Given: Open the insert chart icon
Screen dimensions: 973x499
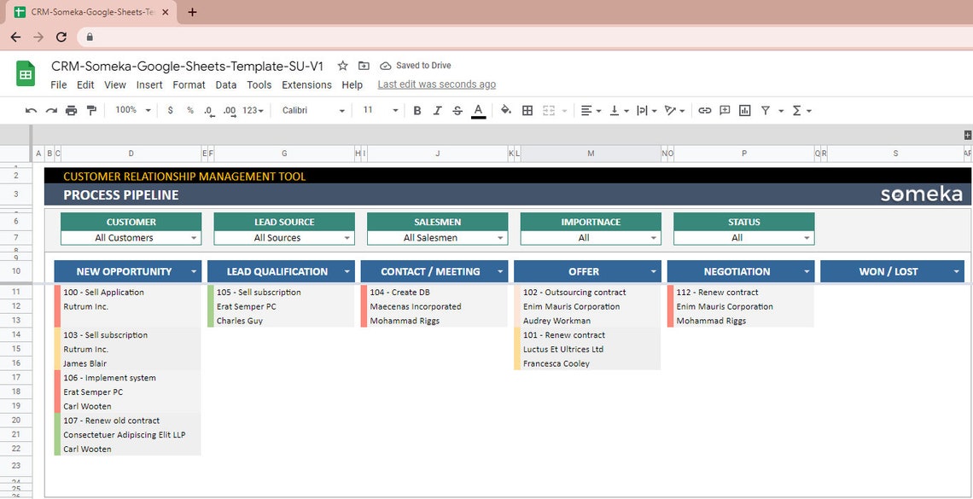Looking at the screenshot, I should tap(744, 110).
